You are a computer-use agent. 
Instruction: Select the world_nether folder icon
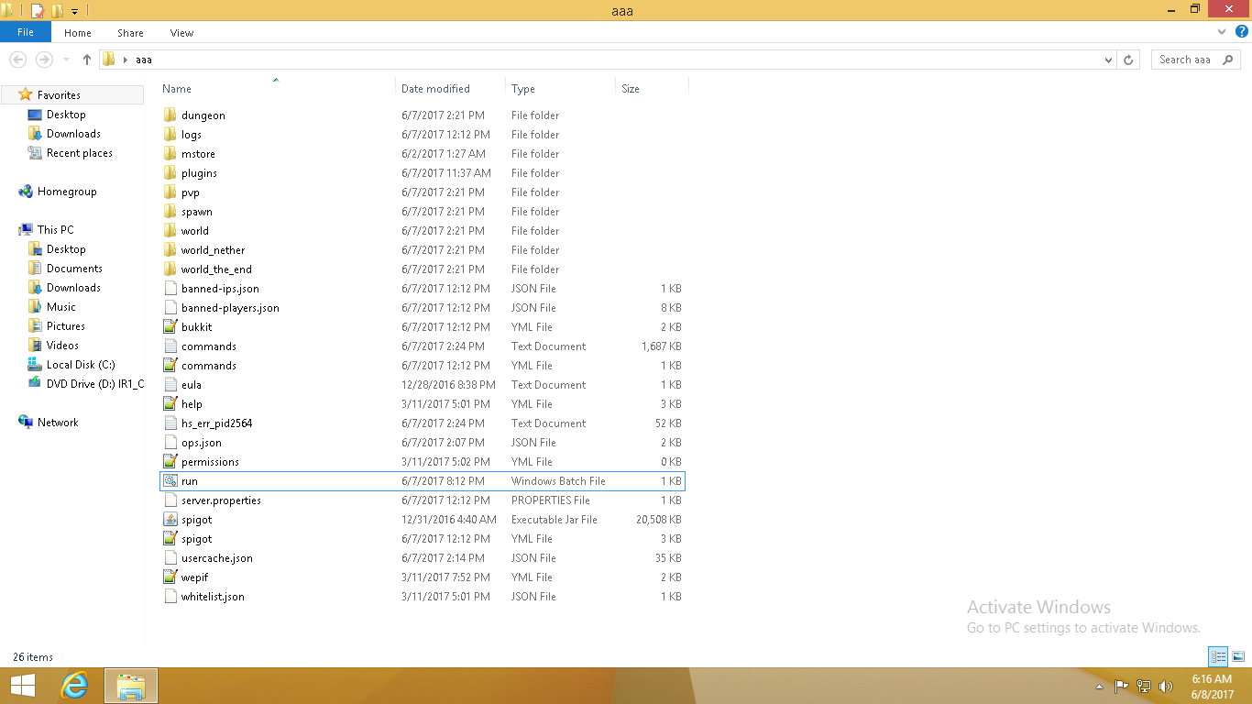click(170, 250)
